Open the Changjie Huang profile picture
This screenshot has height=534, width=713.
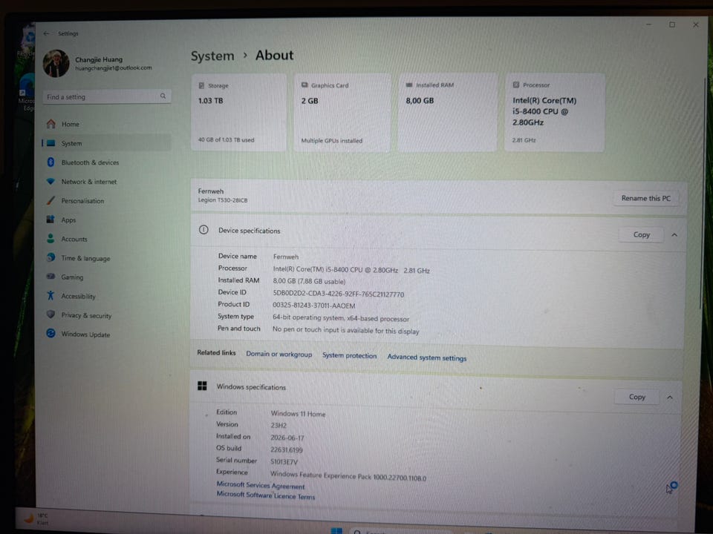point(56,63)
